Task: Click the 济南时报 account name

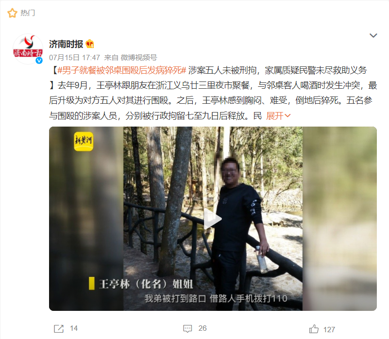Action: 66,44
